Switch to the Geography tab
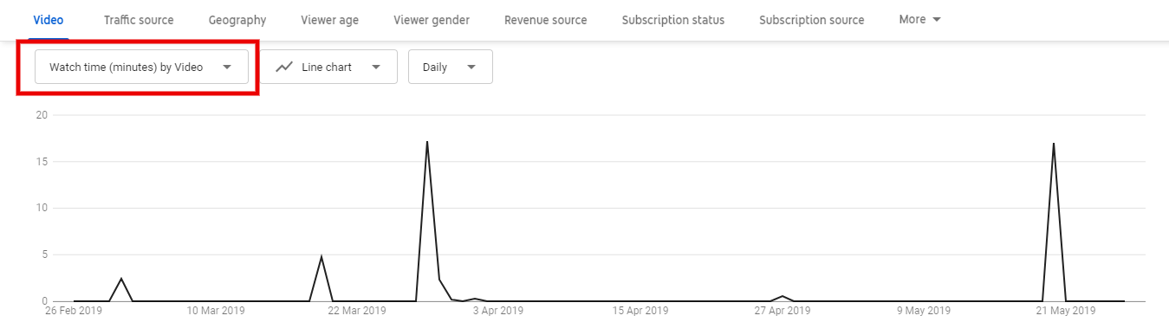The image size is (1169, 335). [237, 20]
